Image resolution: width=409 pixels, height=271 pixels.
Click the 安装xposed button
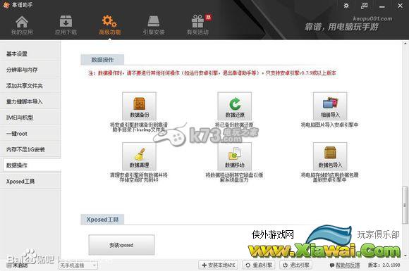pos(121,245)
